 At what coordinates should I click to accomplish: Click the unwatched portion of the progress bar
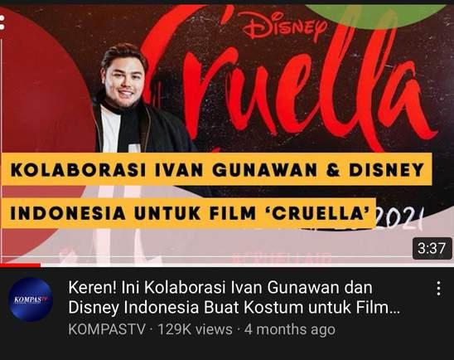click(247, 265)
